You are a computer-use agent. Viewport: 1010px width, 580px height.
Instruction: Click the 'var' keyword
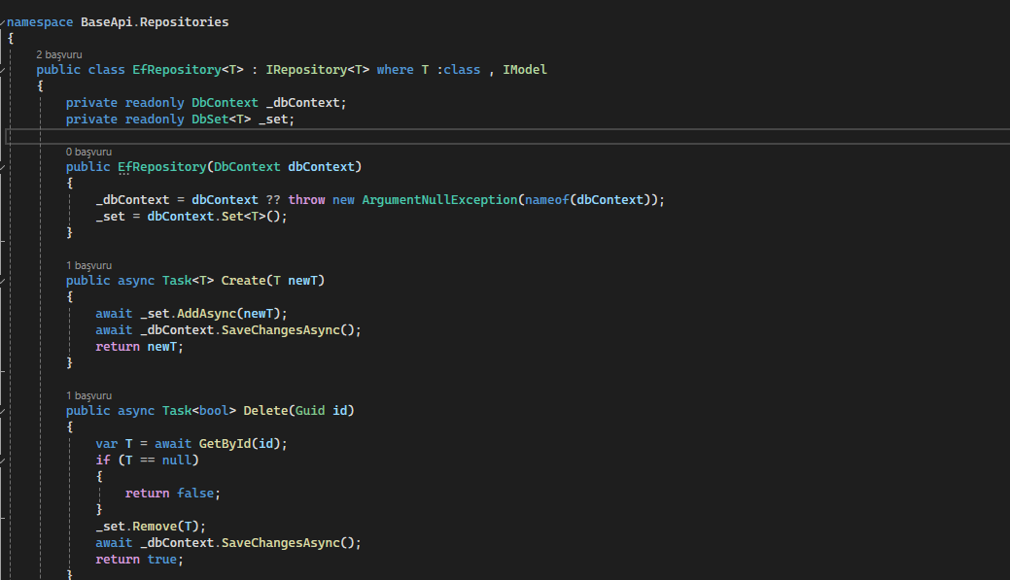(x=106, y=444)
